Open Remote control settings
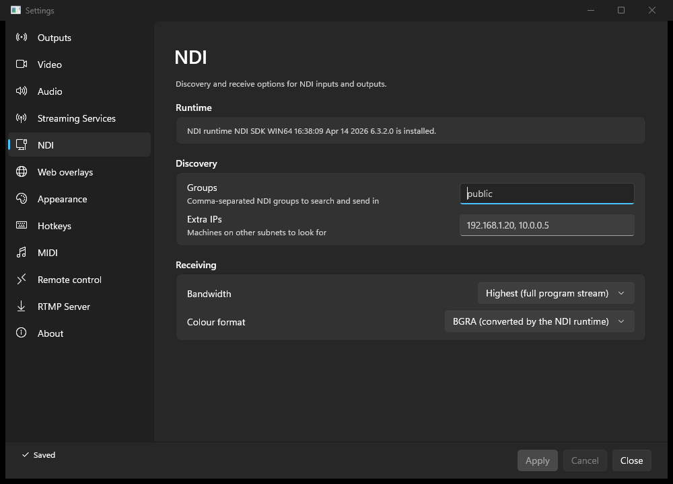Viewport: 673px width, 484px height. pyautogui.click(x=79, y=280)
